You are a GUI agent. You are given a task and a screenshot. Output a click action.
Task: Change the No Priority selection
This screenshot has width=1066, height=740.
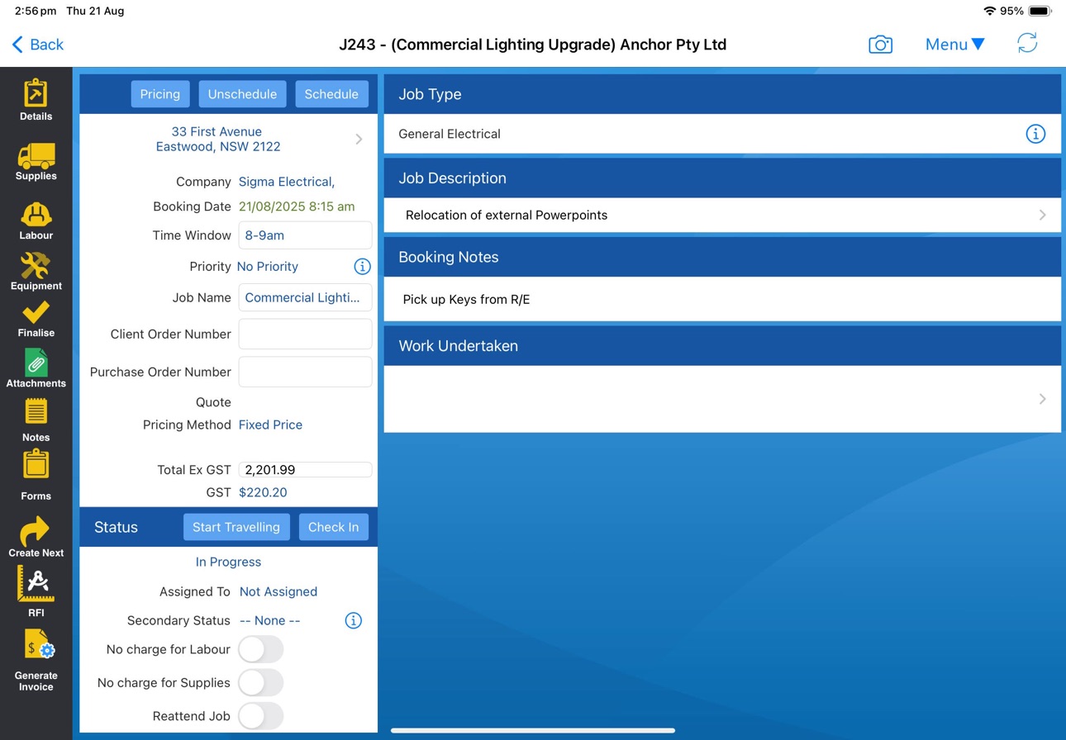pos(268,267)
